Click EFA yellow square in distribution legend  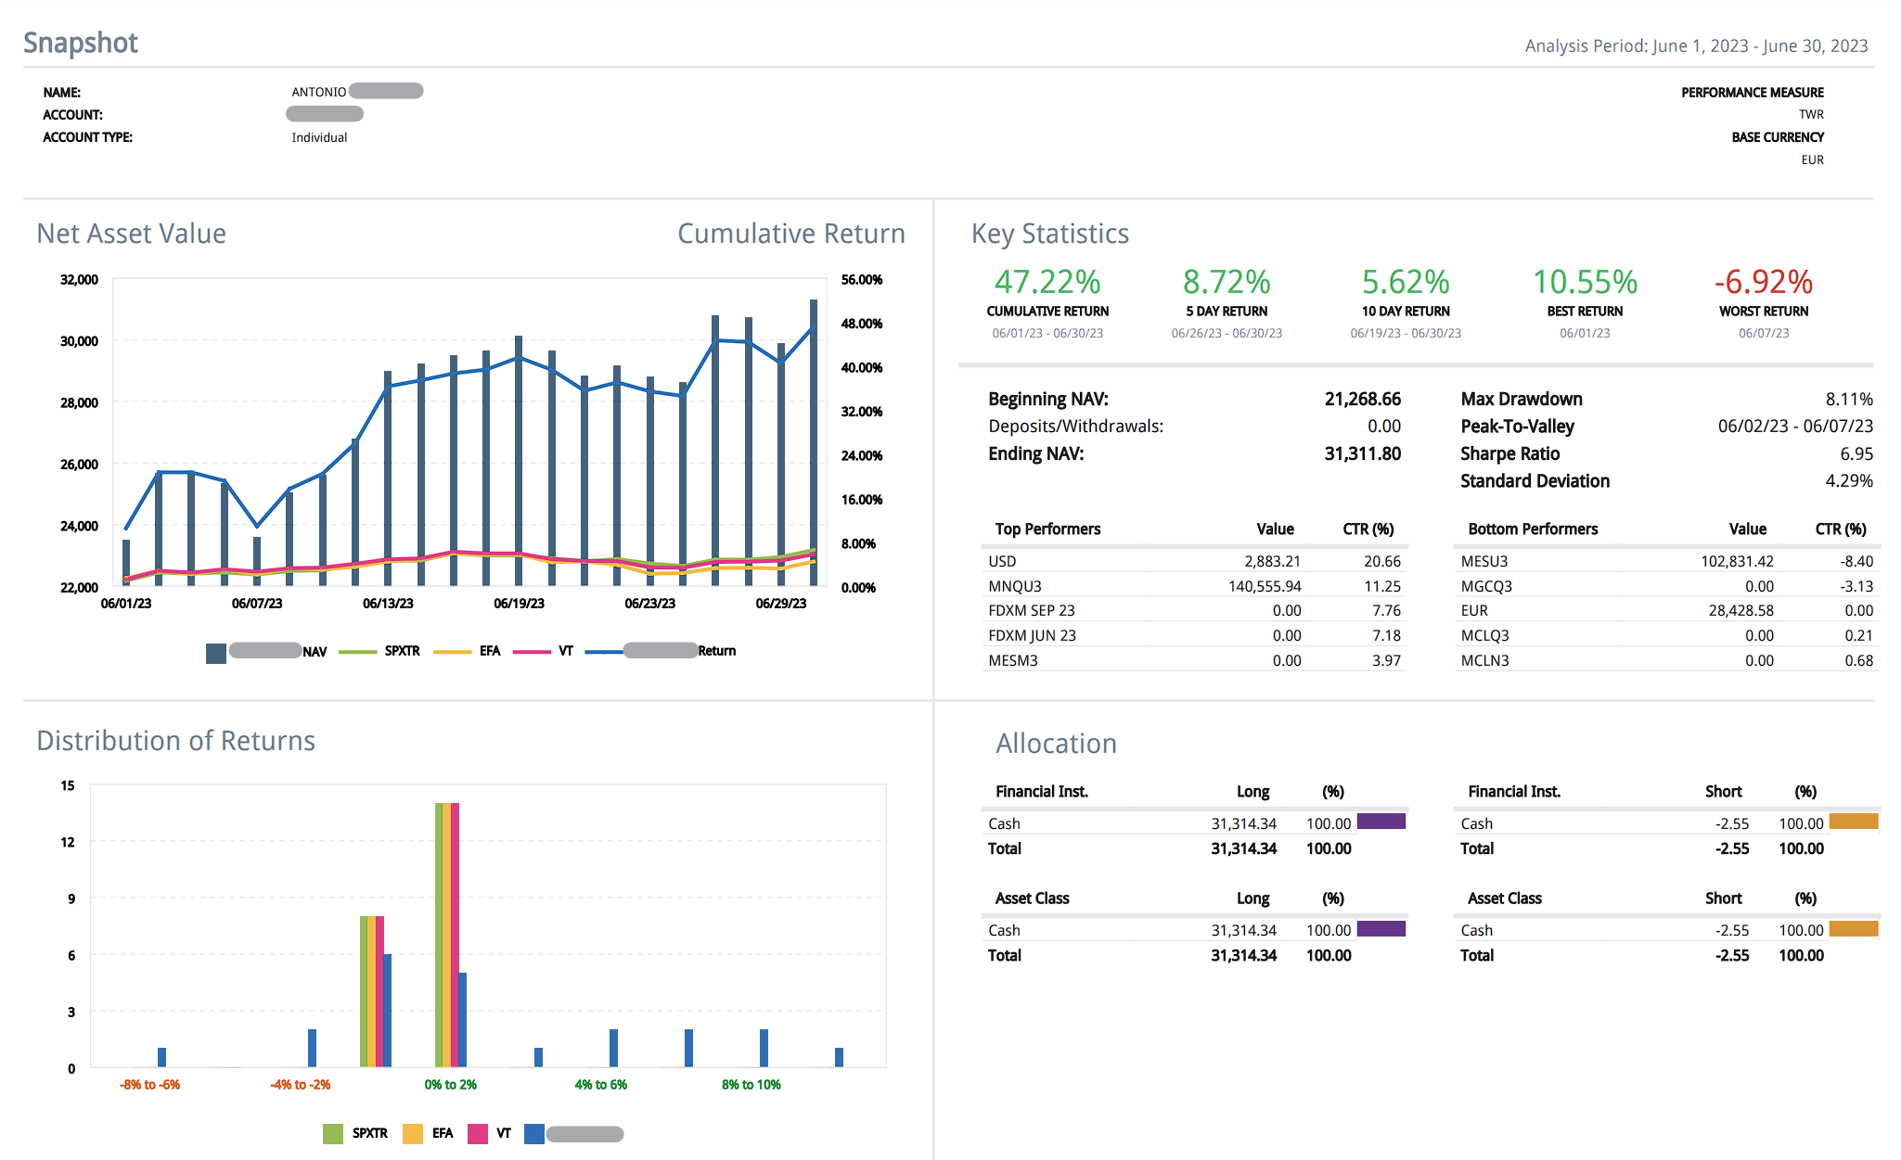[x=413, y=1133]
